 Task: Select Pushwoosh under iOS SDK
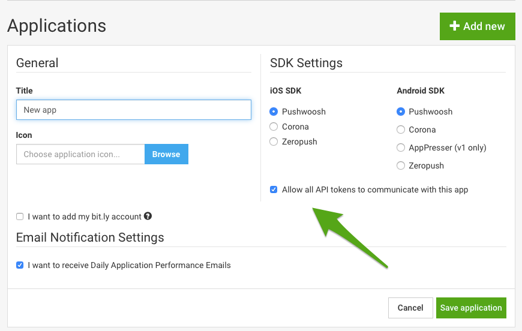coord(274,112)
